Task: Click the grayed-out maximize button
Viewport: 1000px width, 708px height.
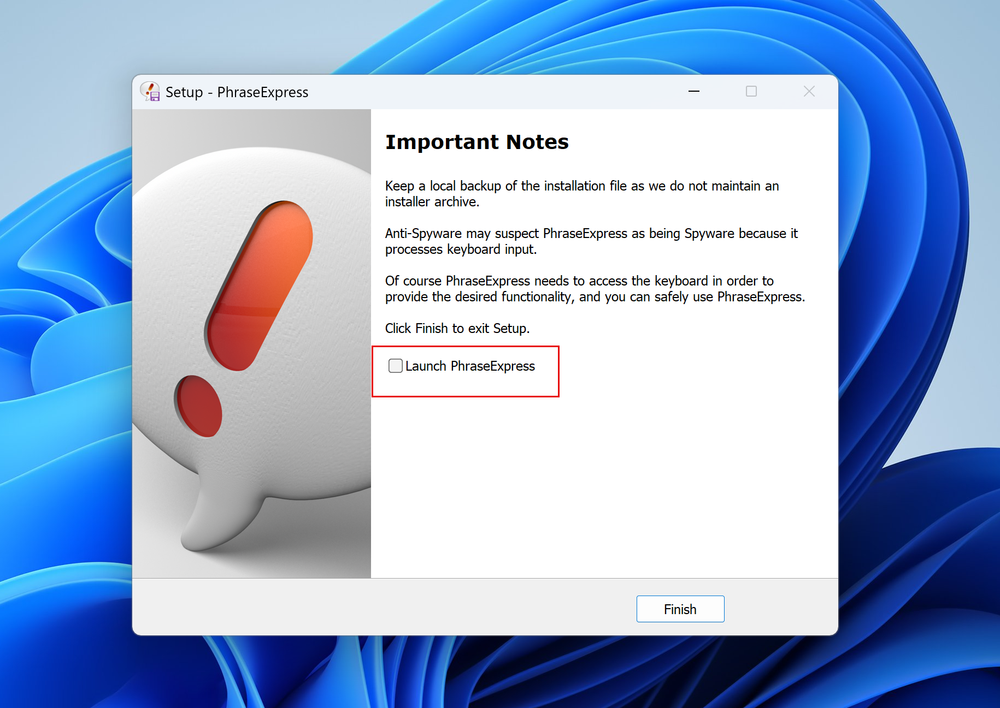Action: [751, 92]
